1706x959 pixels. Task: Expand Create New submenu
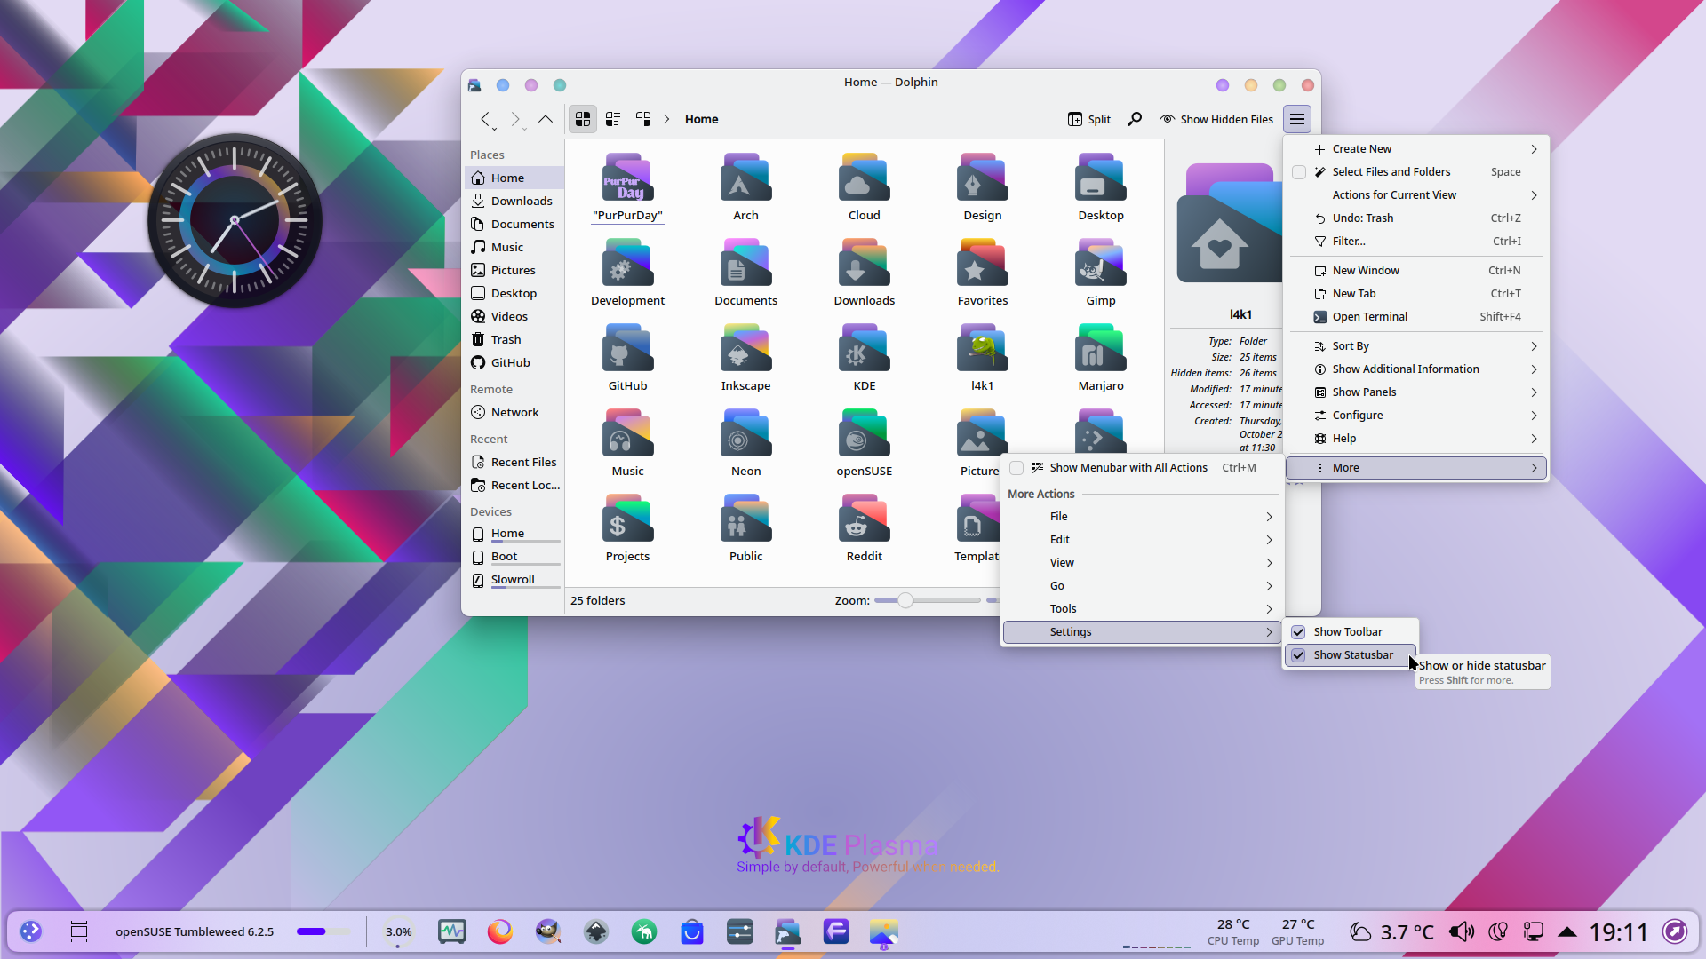point(1417,149)
